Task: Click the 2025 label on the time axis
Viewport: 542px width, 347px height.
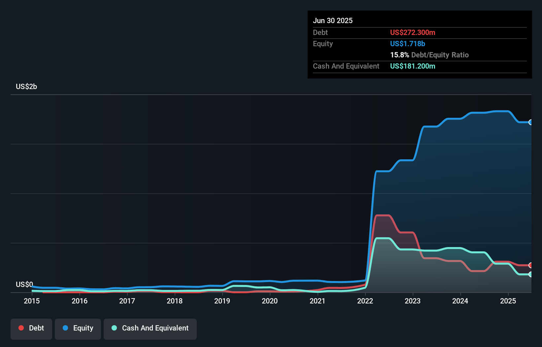Action: tap(508, 301)
